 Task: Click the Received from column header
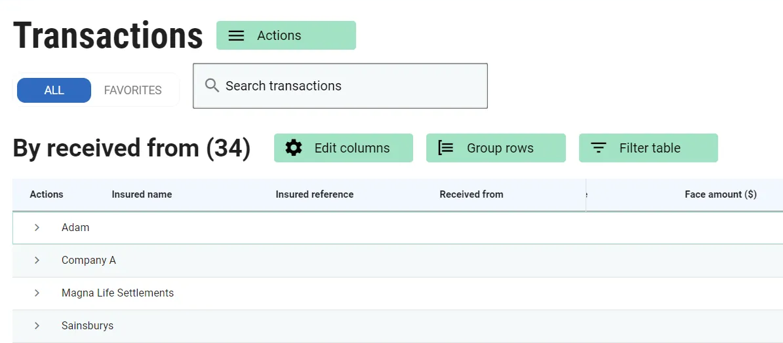click(x=471, y=194)
